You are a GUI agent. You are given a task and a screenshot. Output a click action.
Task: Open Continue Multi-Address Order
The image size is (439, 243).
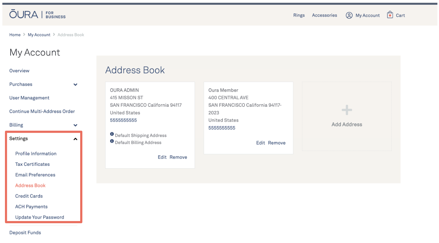pyautogui.click(x=42, y=111)
